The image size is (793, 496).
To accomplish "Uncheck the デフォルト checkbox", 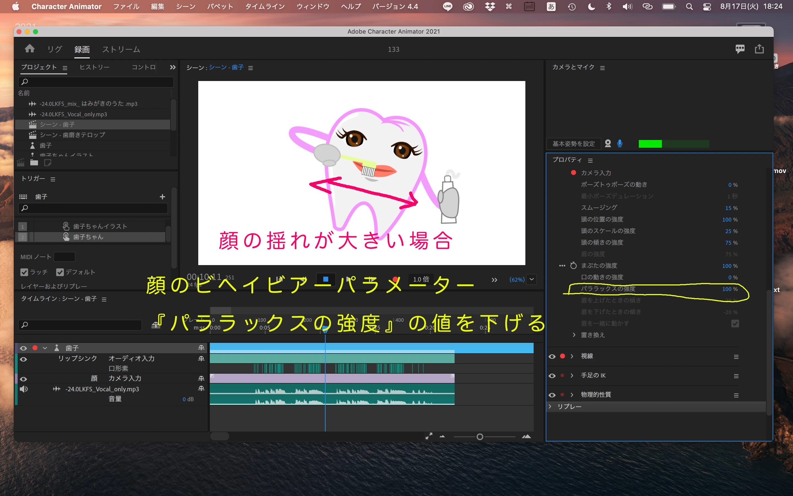I will click(x=60, y=272).
